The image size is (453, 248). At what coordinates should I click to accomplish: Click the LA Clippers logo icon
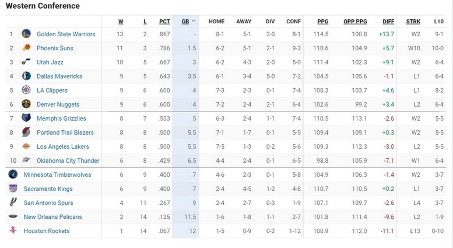click(26, 90)
